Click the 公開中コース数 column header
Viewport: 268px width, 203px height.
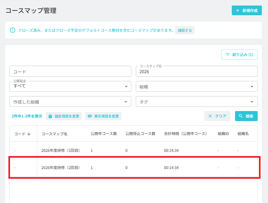click(x=104, y=134)
